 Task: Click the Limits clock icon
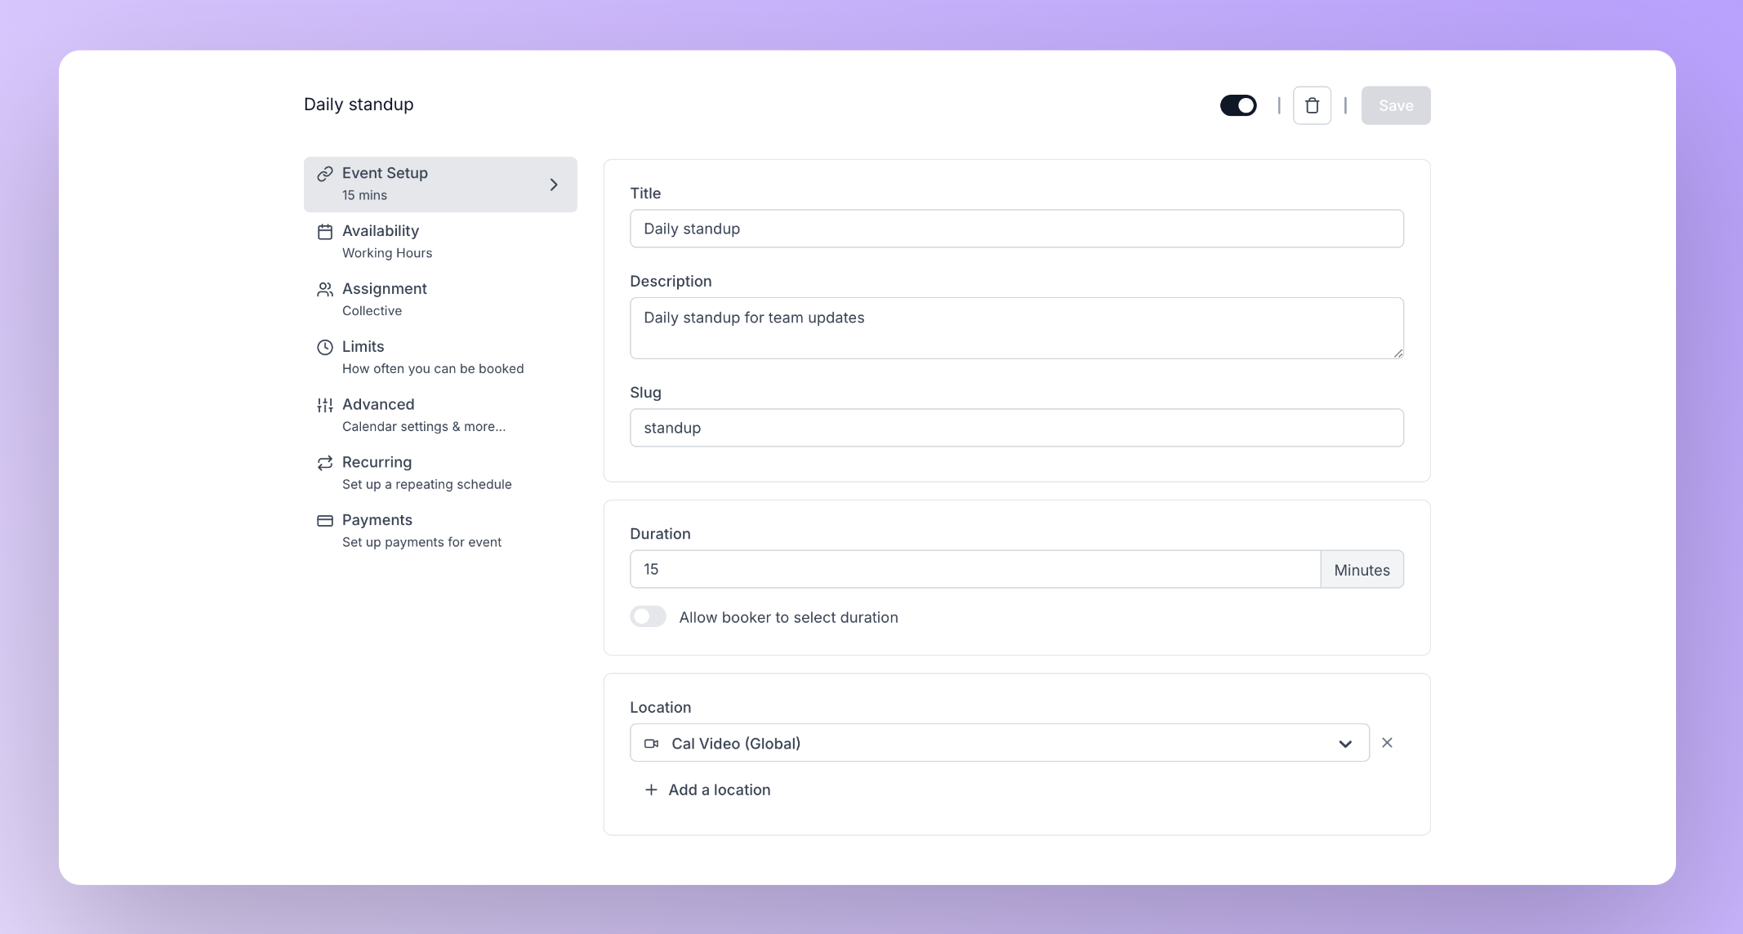[325, 348]
